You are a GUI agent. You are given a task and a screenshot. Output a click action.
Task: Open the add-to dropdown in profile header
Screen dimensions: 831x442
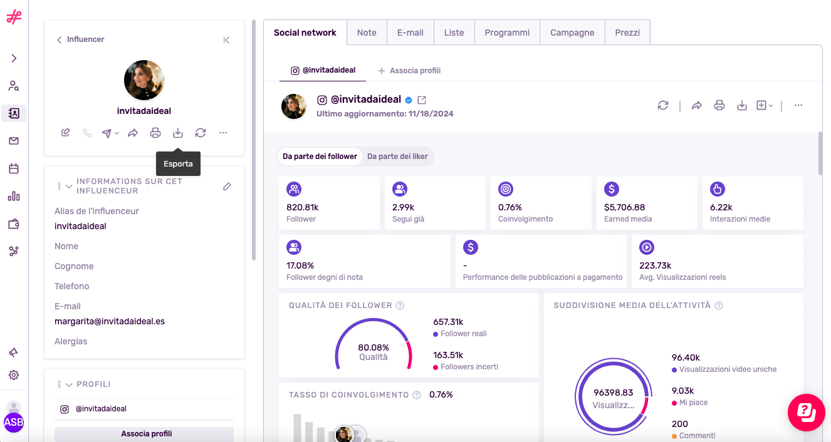pyautogui.click(x=765, y=105)
